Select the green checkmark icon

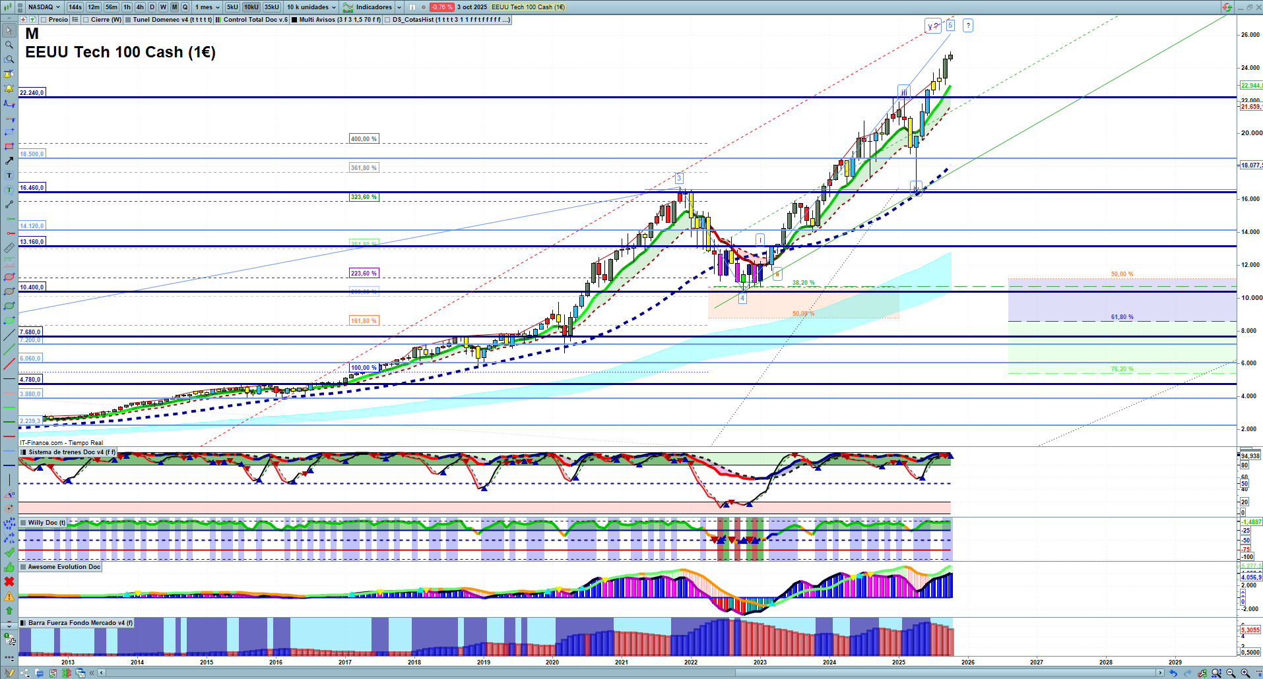tap(9, 552)
